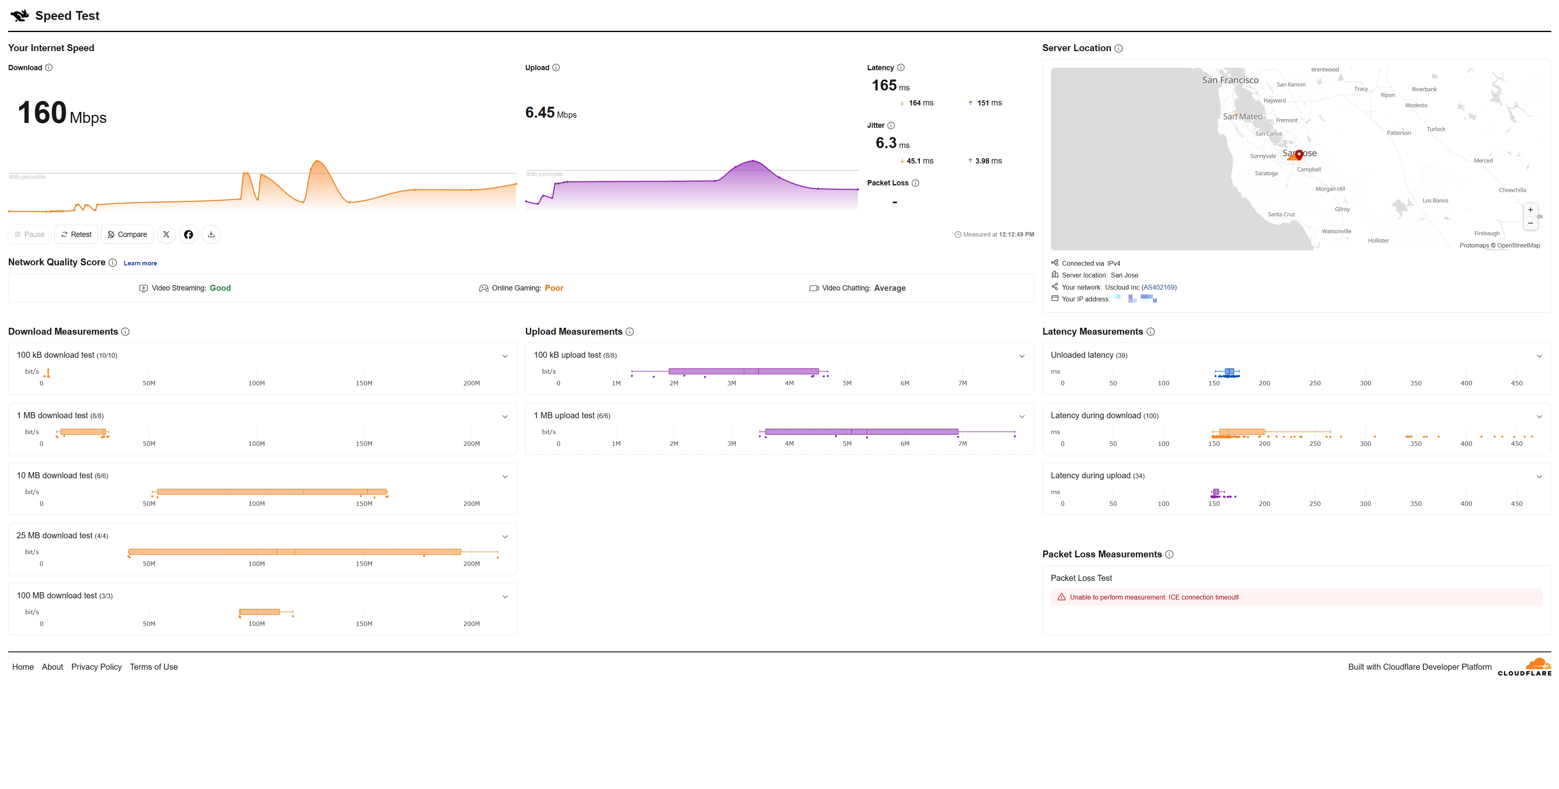
Task: Expand the 1 MB download test
Action: (505, 417)
